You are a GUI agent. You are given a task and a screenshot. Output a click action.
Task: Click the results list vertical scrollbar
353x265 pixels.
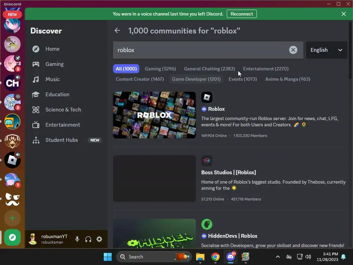coord(350,50)
